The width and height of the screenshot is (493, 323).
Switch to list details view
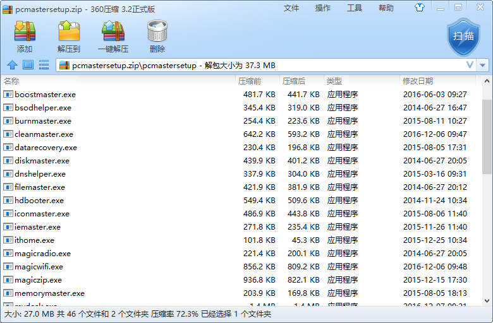(x=44, y=65)
